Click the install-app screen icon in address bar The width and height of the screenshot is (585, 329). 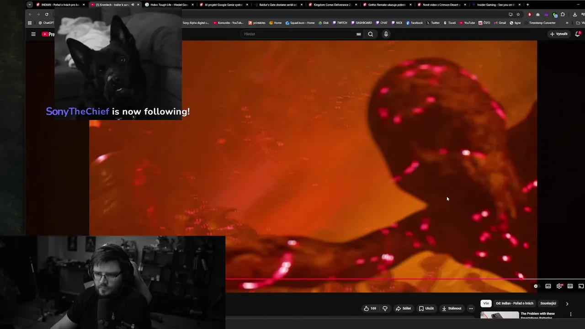[511, 14]
